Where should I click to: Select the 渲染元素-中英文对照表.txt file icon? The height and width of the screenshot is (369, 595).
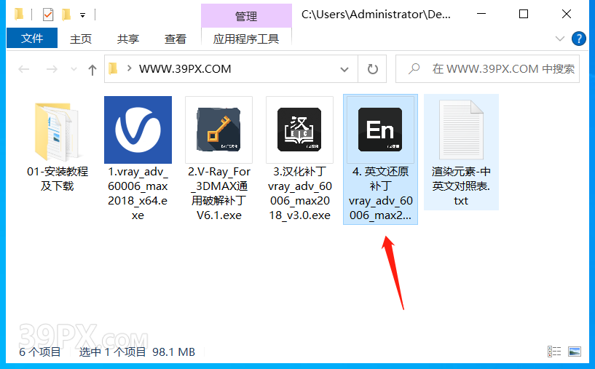pyautogui.click(x=461, y=130)
